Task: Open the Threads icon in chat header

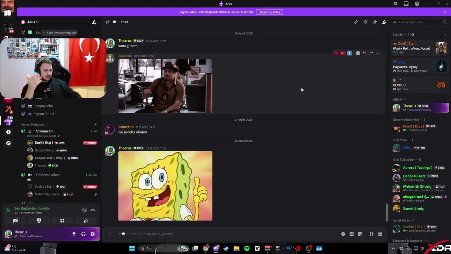Action: coord(356,22)
